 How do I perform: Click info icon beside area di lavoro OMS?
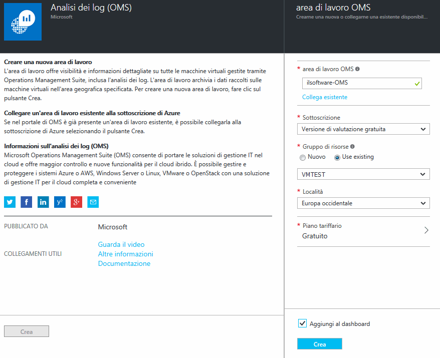[357, 69]
